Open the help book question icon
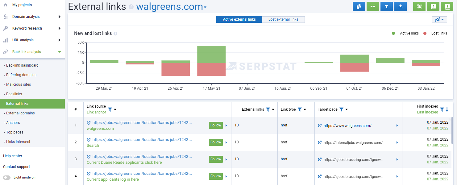457x185 pixels. (447, 6)
